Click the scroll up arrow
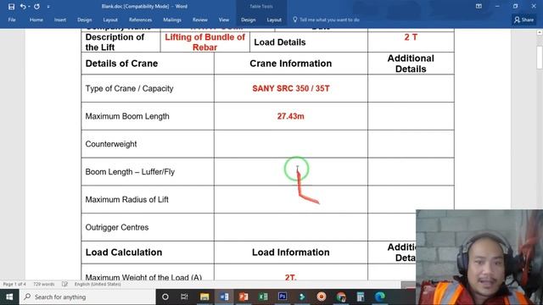Viewport: 543px width, 305px height. coord(540,32)
